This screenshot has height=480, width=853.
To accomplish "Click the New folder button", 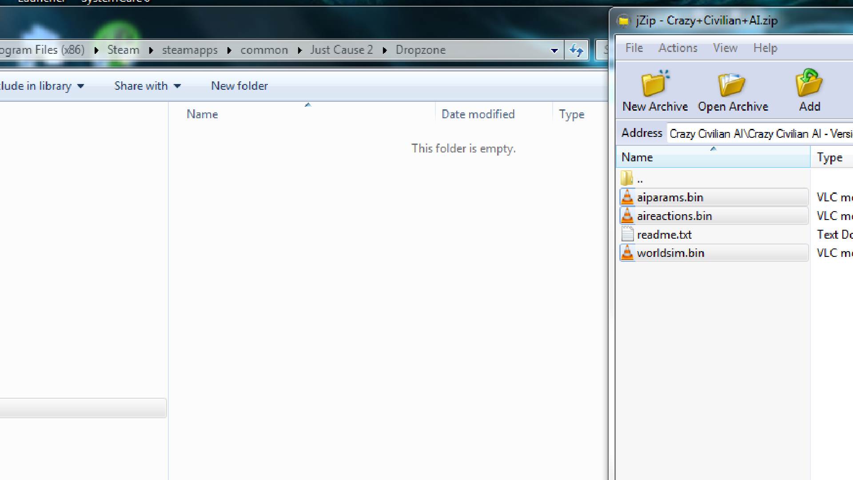I will click(239, 86).
